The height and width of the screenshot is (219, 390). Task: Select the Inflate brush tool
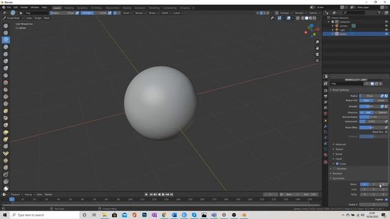[x=5, y=61]
